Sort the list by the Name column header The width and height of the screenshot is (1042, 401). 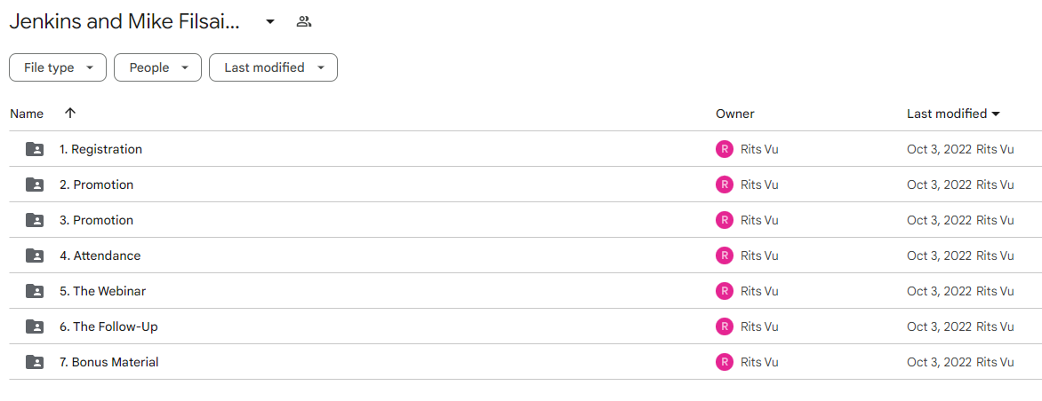point(27,114)
